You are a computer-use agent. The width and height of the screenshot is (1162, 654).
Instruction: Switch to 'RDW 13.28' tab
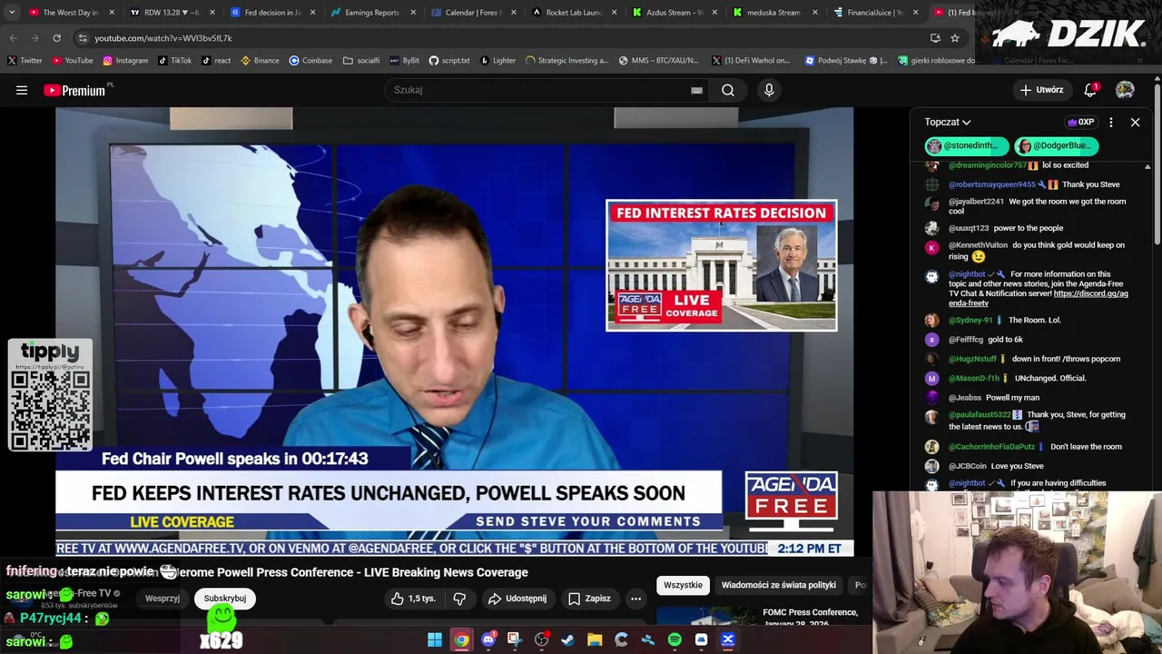click(x=171, y=13)
